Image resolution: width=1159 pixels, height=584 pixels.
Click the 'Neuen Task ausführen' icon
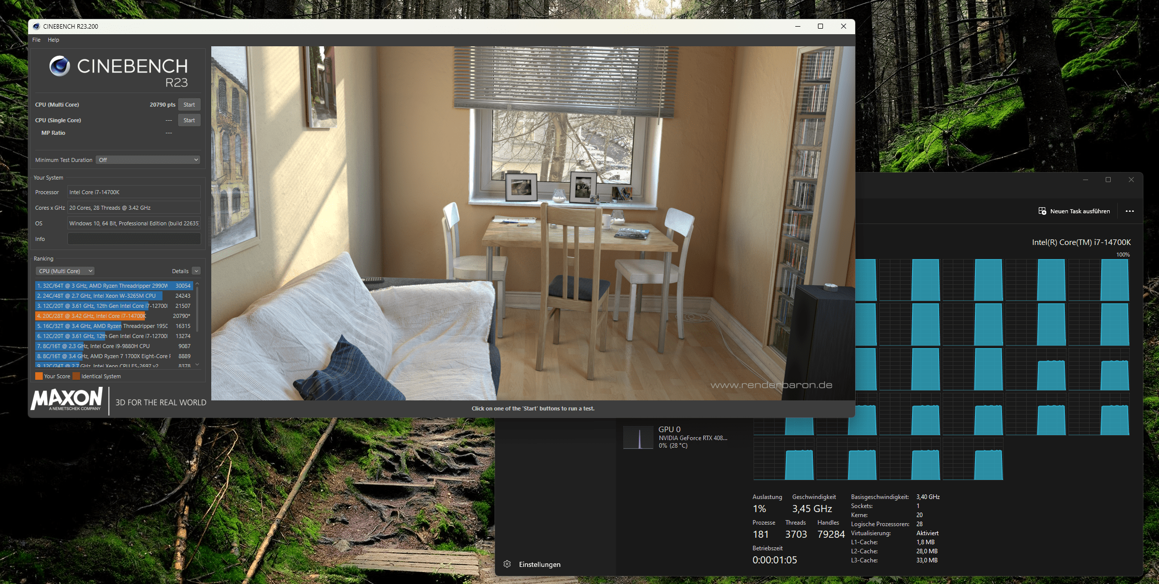point(1042,211)
